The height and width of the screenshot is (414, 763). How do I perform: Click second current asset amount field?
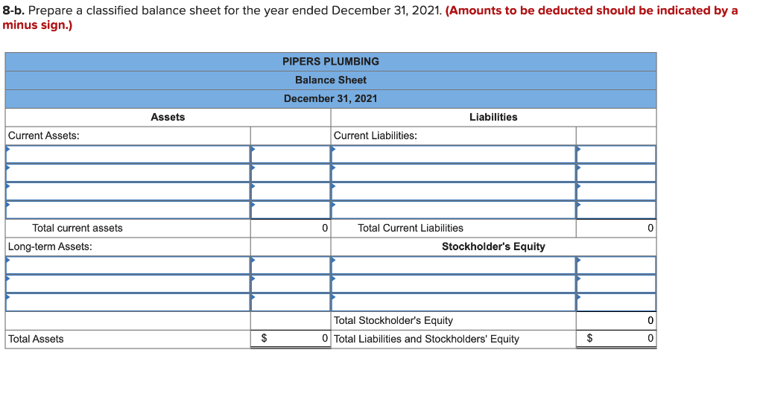291,173
